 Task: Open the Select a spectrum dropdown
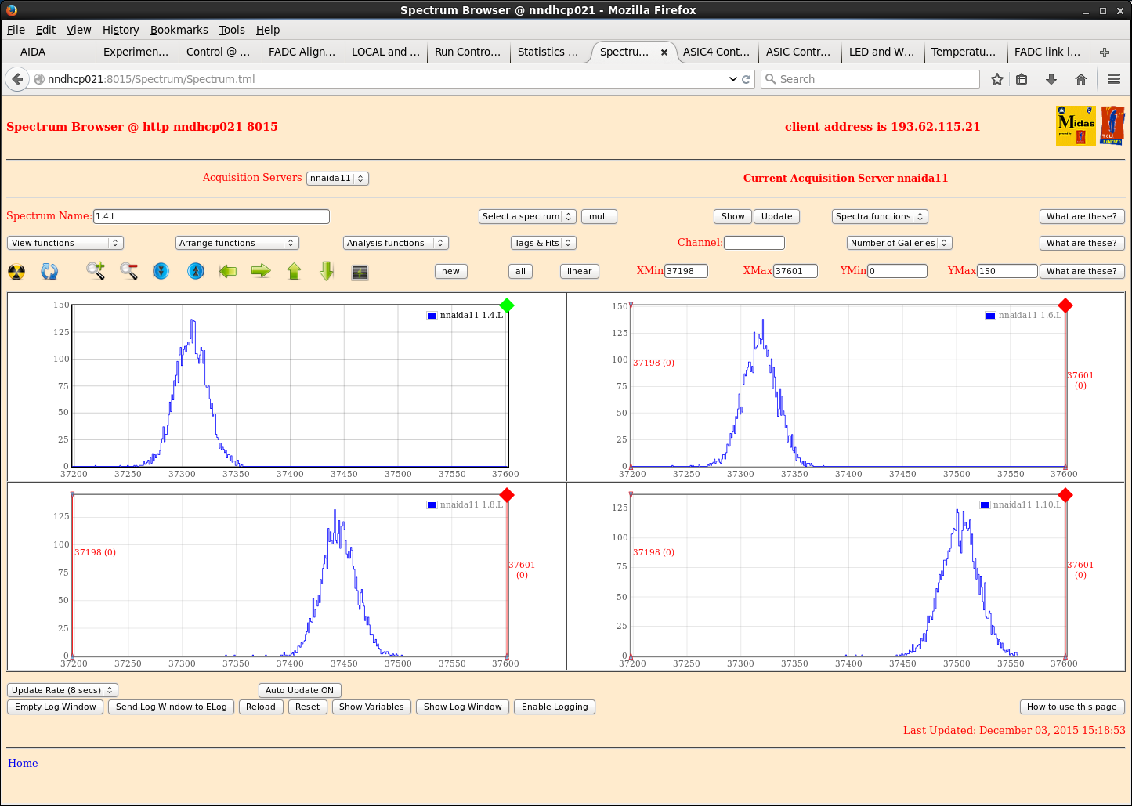[527, 216]
